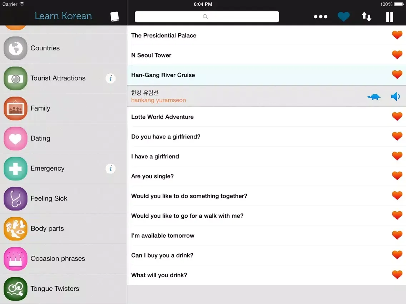Unfavorite the Lotte World Adventure phrase
Image resolution: width=406 pixels, height=304 pixels.
(397, 117)
